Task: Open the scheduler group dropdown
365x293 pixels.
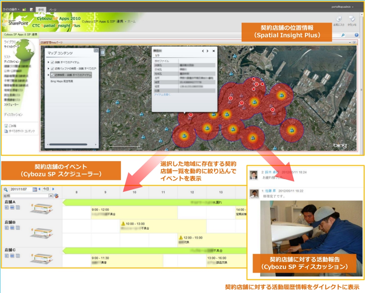Action: tap(51, 196)
